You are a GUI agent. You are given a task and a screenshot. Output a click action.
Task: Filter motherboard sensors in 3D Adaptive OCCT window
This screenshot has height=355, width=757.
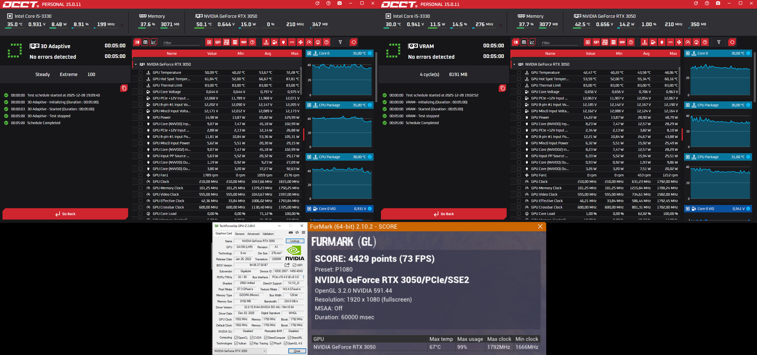pyautogui.click(x=226, y=42)
